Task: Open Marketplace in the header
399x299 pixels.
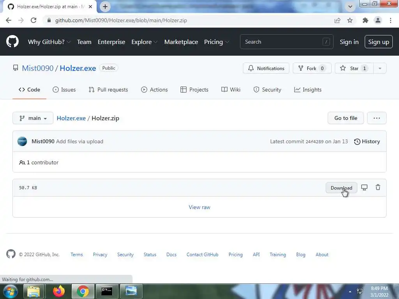Action: [181, 42]
